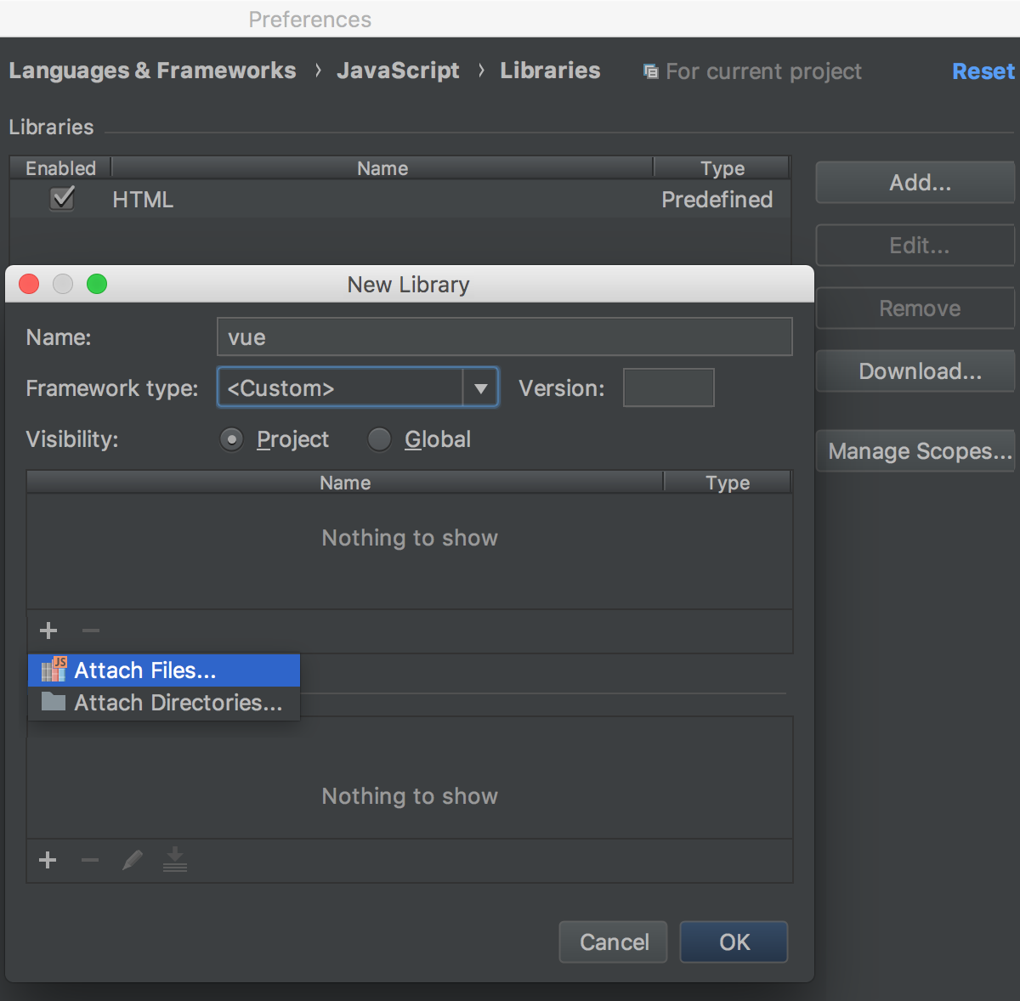Click the plus icon to attach library files
The width and height of the screenshot is (1020, 1001).
[48, 631]
